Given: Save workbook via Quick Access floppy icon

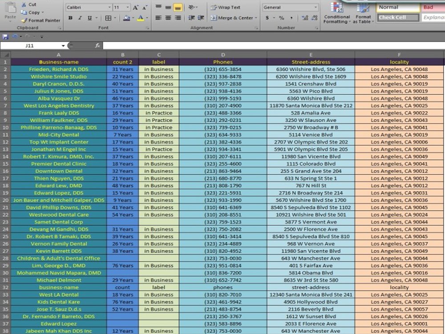Looking at the screenshot, I should [x=5, y=37].
